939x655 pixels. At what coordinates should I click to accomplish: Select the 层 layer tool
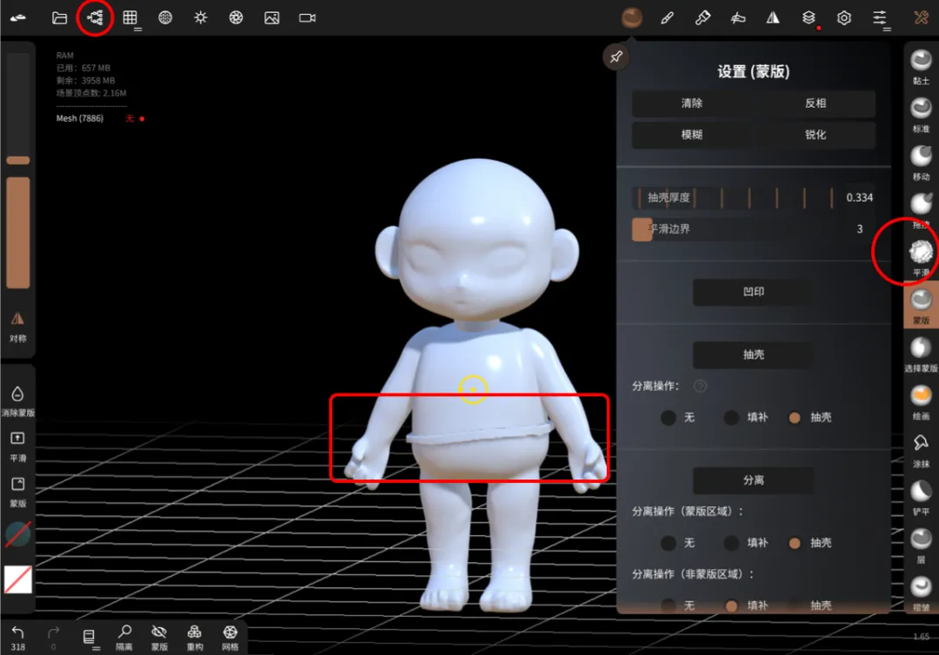coord(921,546)
